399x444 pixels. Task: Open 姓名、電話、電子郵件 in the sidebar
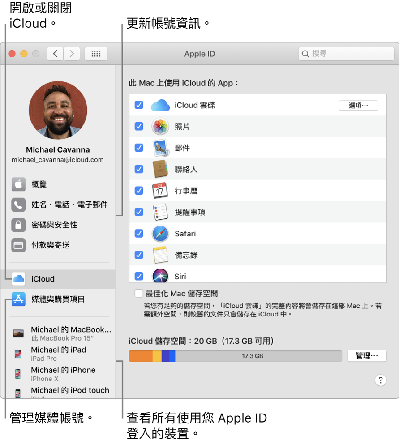[58, 205]
